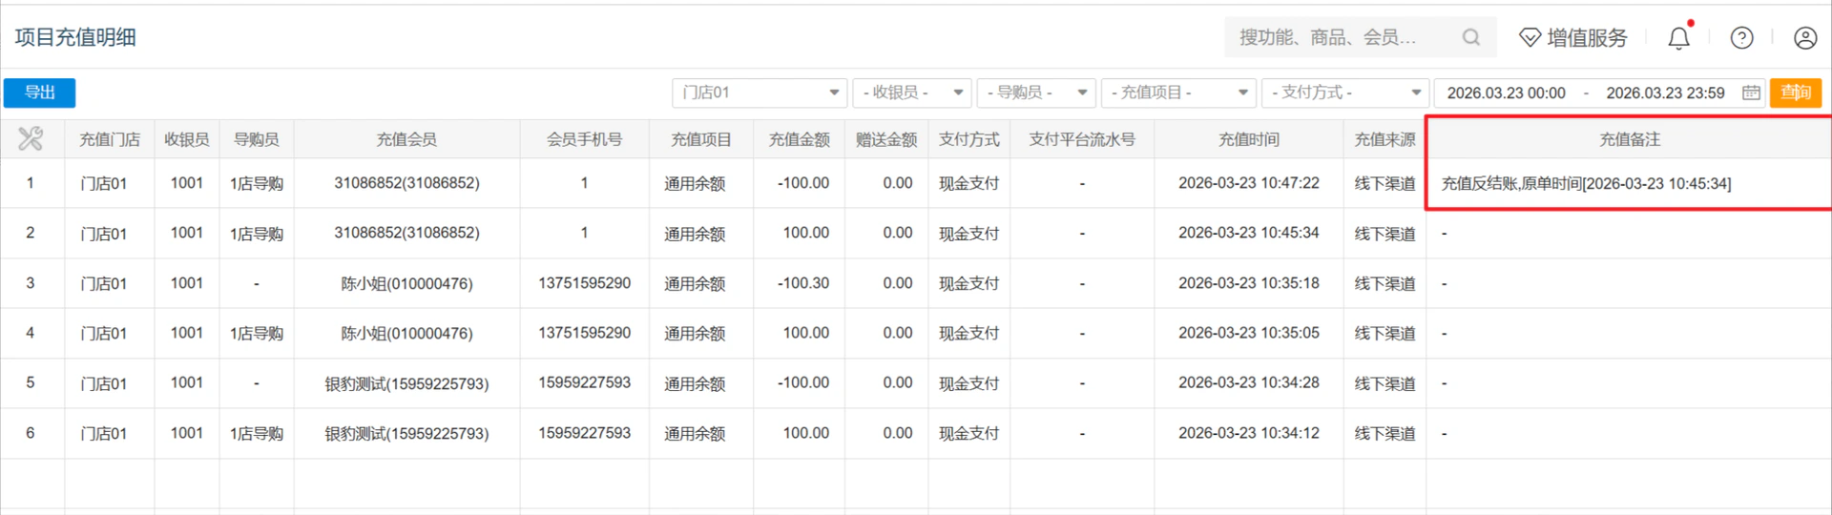
Task: Expand the 支付方式 payment dropdown
Action: pyautogui.click(x=1345, y=93)
